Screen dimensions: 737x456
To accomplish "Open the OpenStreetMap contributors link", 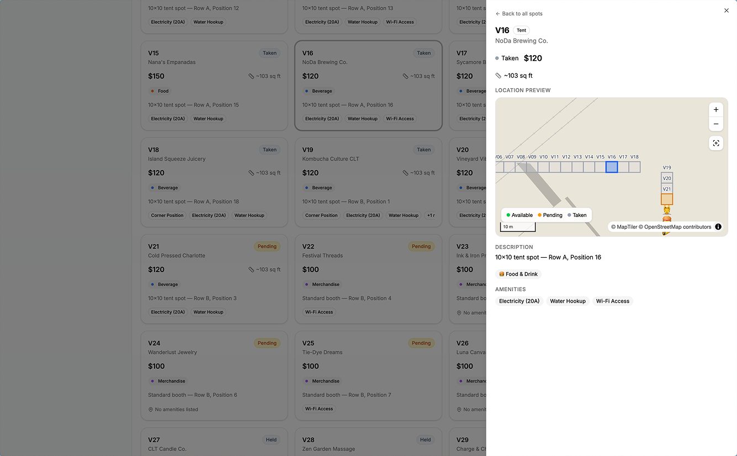I will [x=675, y=227].
